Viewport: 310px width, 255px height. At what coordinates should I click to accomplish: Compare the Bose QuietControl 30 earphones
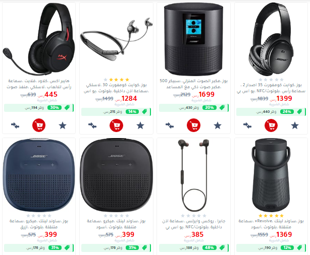click(x=92, y=125)
